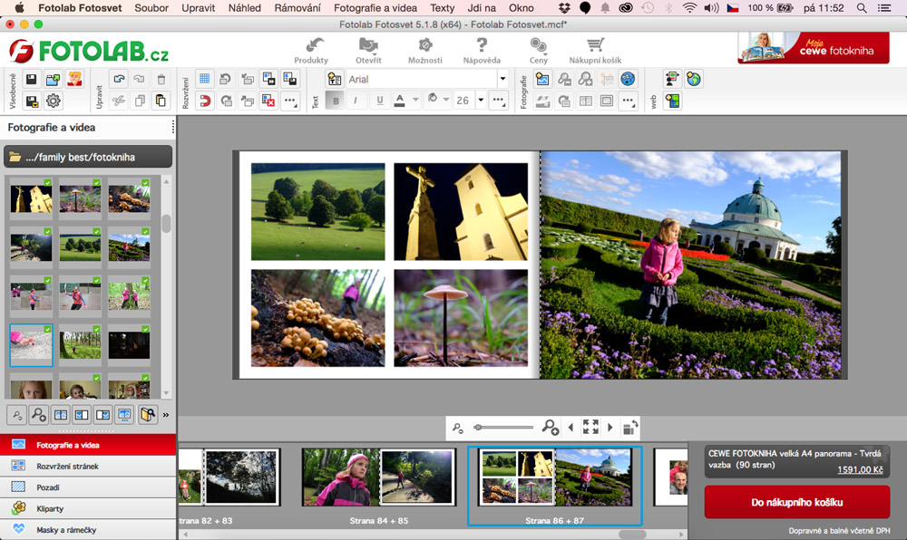Click the Do nákupního košíku button
Image resolution: width=907 pixels, height=540 pixels.
click(797, 501)
